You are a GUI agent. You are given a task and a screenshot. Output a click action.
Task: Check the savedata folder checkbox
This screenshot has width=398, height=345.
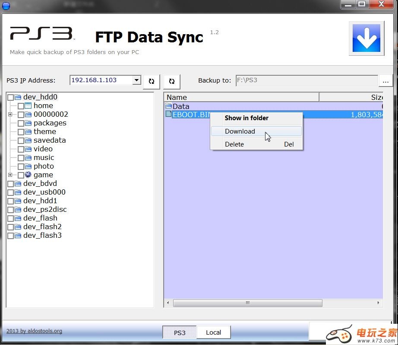click(21, 141)
